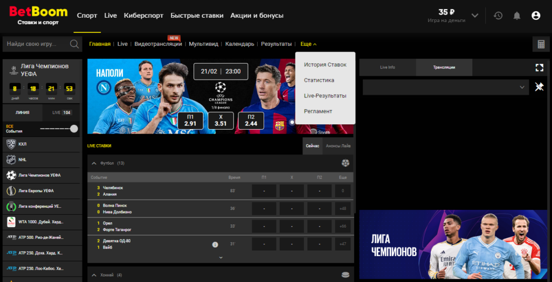The height and width of the screenshot is (282, 552).
Task: Open bet history clock icon in header
Action: coord(498,16)
